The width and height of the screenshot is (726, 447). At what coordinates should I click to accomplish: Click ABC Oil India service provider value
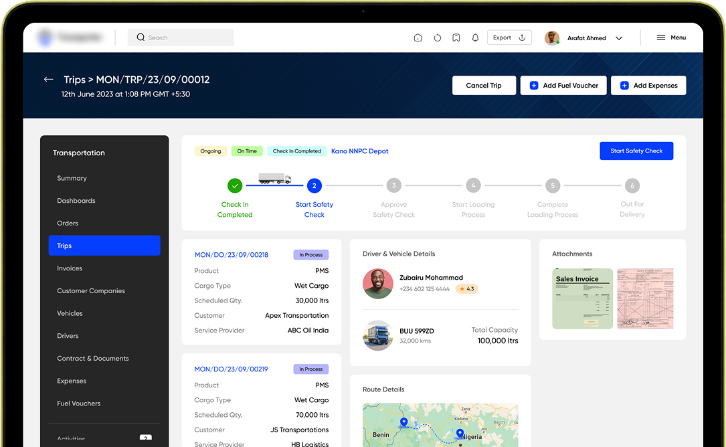click(308, 331)
